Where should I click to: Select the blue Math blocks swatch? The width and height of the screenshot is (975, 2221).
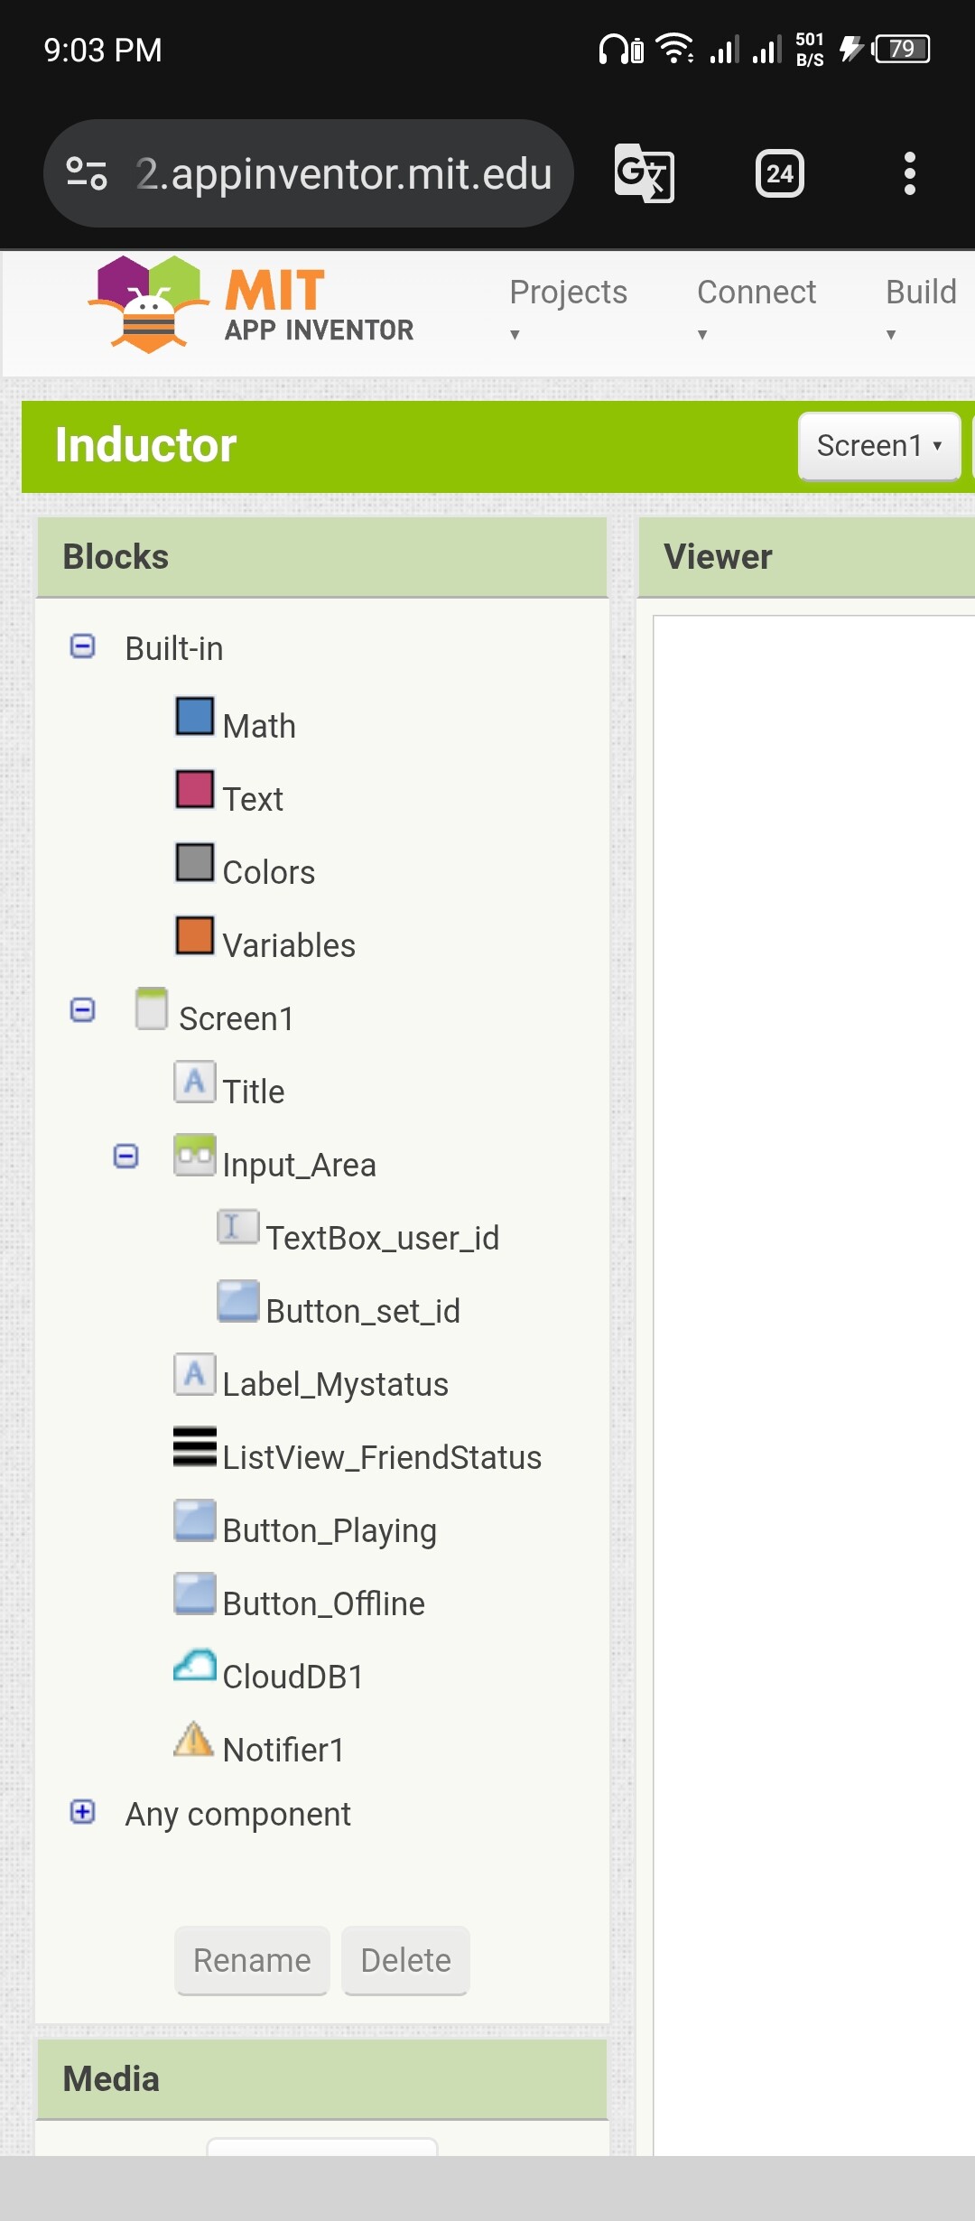195,717
